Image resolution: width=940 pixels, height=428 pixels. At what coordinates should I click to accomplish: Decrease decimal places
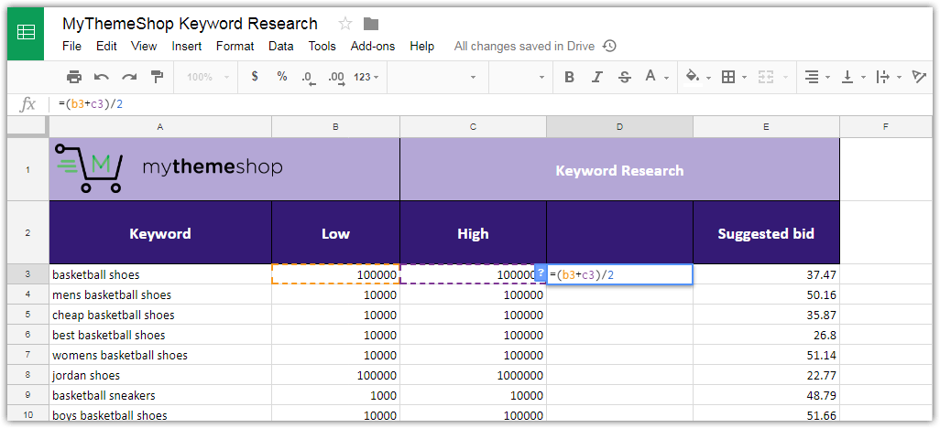pos(308,78)
